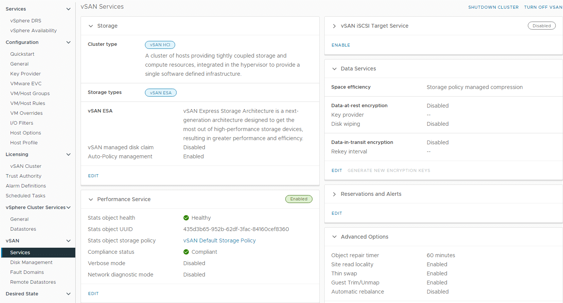Click the green Compliant status icon
This screenshot has height=303, width=563.
(186, 252)
